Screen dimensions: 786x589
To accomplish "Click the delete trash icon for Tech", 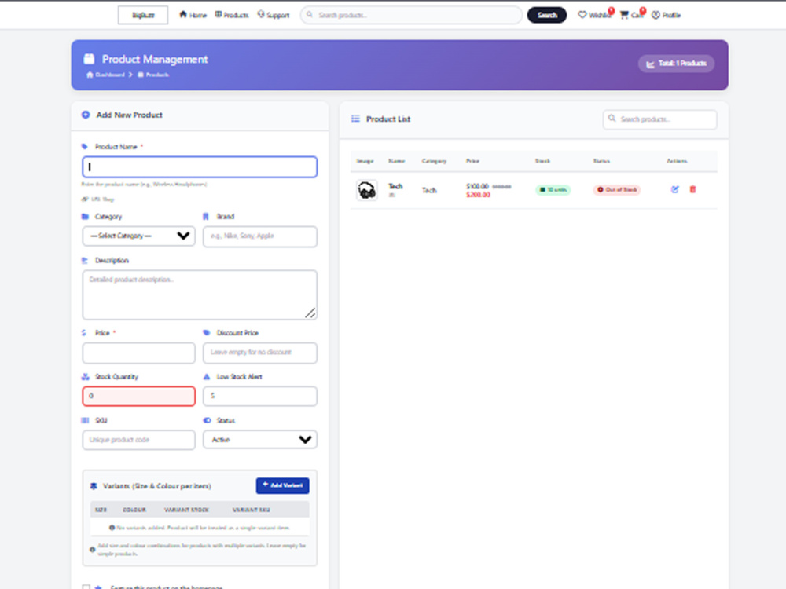I will (x=692, y=189).
